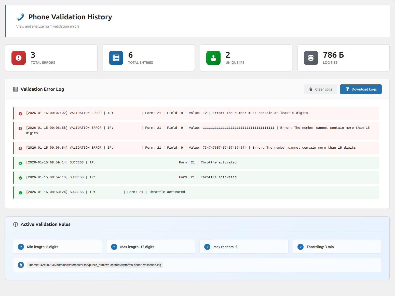Screen dimensions: 395x296
Task: Click the phone icon beside Phone Validation History
Action: click(20, 17)
